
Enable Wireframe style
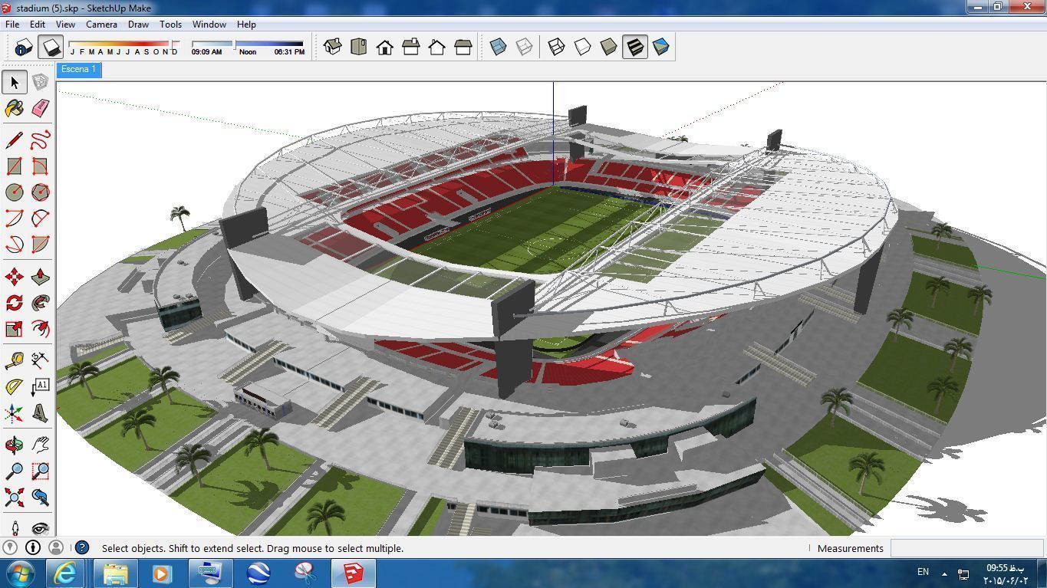point(557,47)
